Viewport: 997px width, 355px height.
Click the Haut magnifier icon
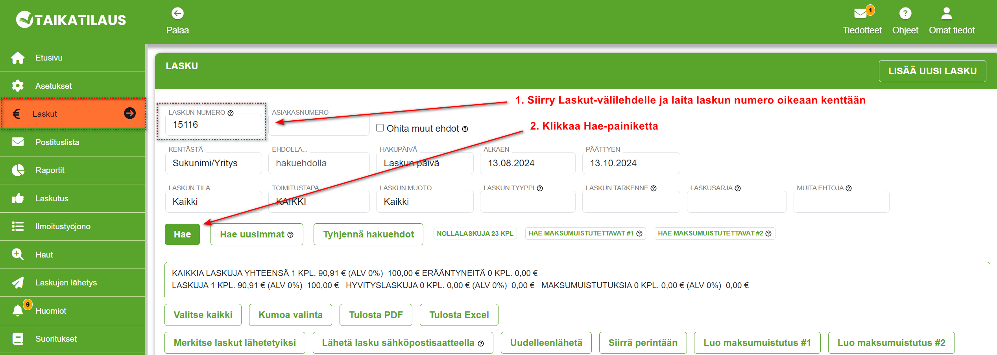[x=18, y=254]
